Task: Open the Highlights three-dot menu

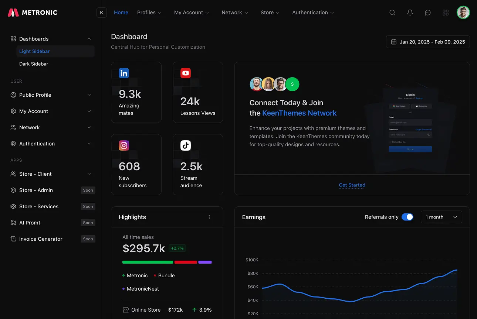Action: tap(209, 217)
